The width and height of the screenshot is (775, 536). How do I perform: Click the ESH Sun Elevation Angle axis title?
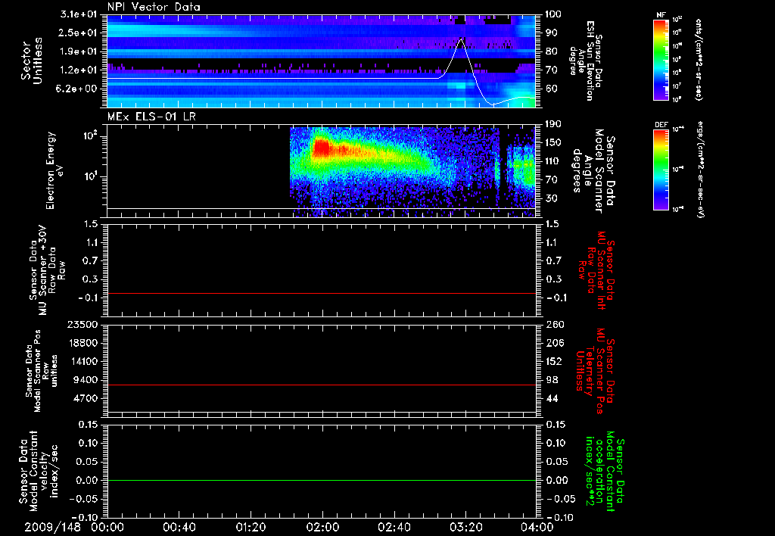586,61
